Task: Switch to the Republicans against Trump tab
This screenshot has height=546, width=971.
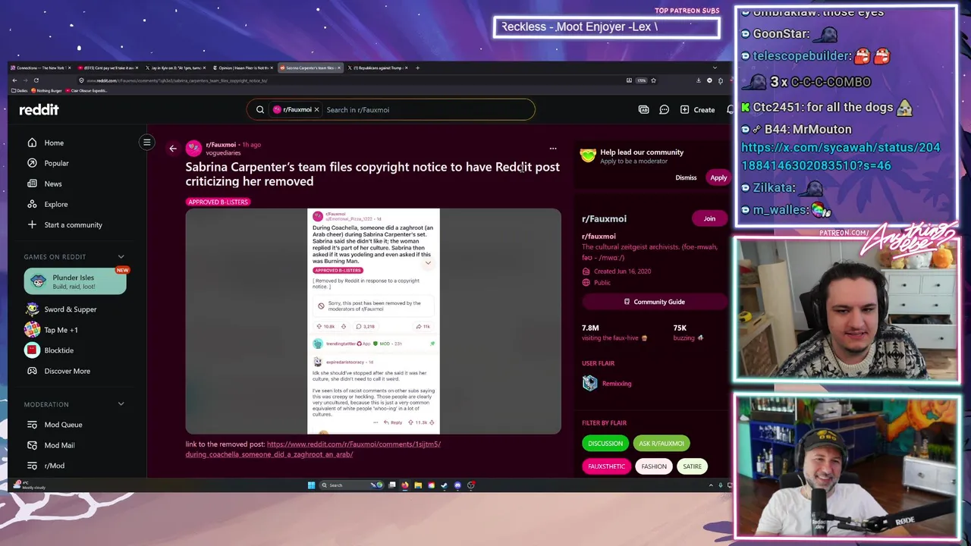Action: click(x=377, y=67)
